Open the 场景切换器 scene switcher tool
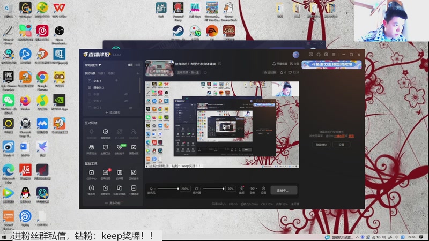Image resolution: width=429 pixels, height=241 pixels. point(120,190)
